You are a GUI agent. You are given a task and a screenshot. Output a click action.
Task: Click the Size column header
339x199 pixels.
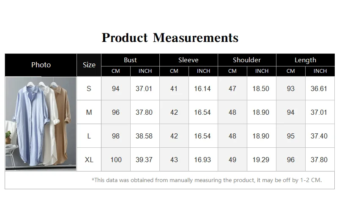[x=89, y=65]
